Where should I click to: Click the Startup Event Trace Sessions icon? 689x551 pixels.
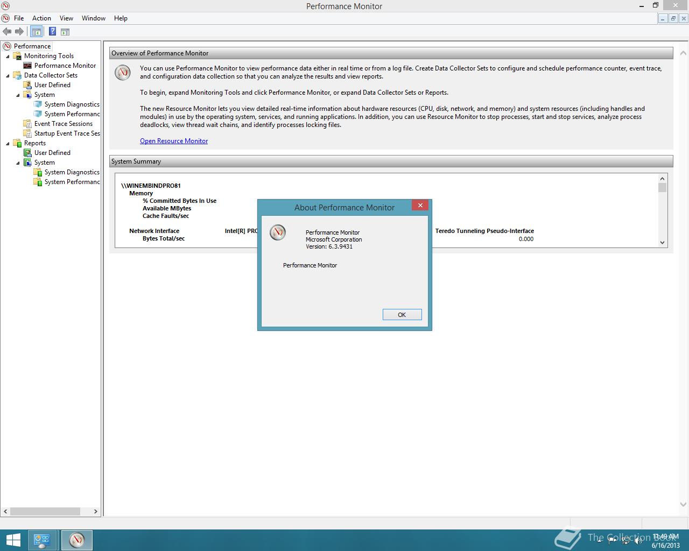click(x=27, y=133)
